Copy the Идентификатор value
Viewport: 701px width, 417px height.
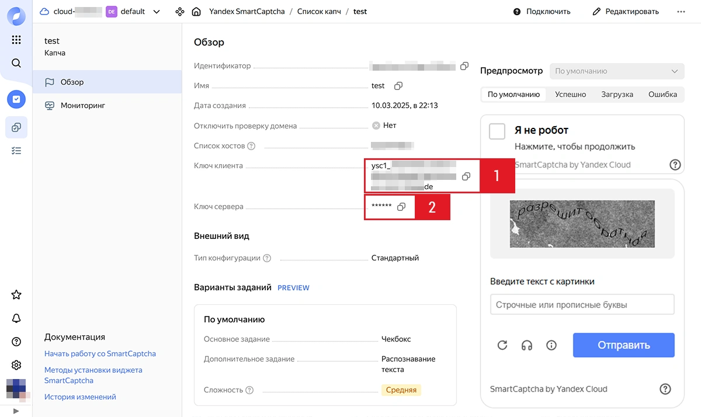coord(464,66)
